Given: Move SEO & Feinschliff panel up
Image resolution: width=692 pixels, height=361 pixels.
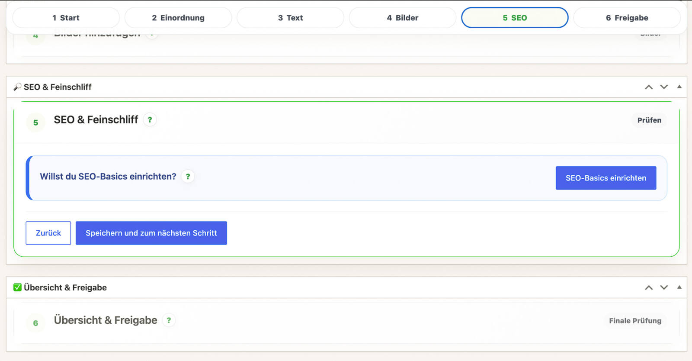Looking at the screenshot, I should tap(649, 87).
